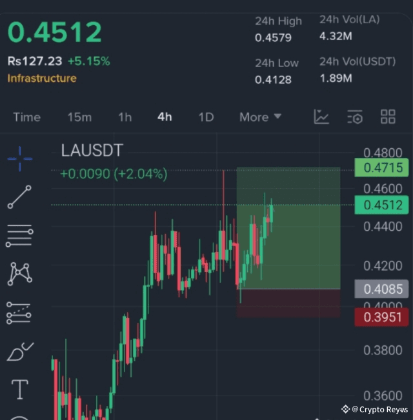Choose the horizontal lines tool
Viewport: 413px width, 420px height.
tap(19, 236)
